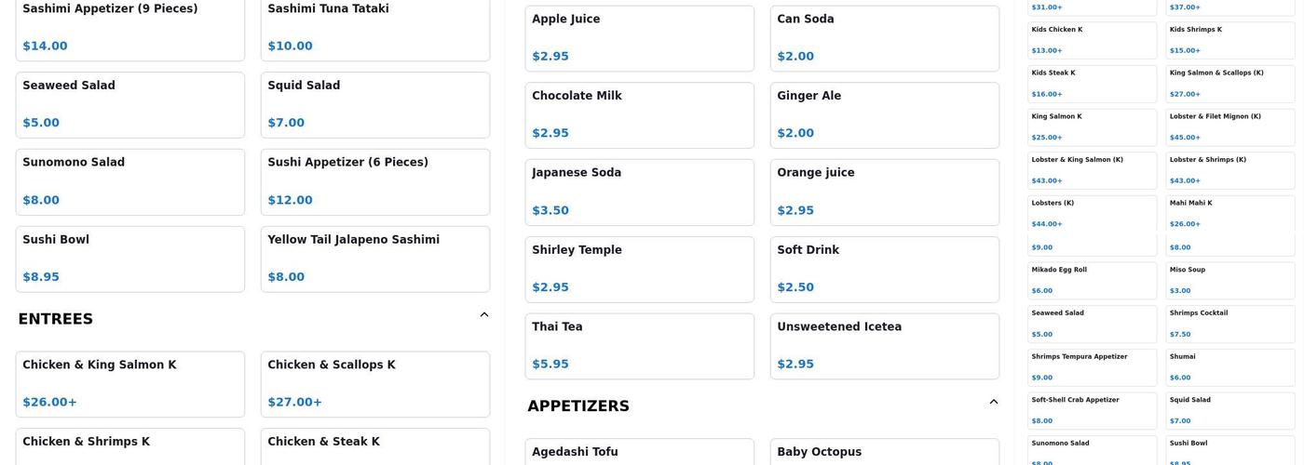This screenshot has height=465, width=1304.
Task: Collapse the ENTREES section chevron
Action: [x=484, y=315]
